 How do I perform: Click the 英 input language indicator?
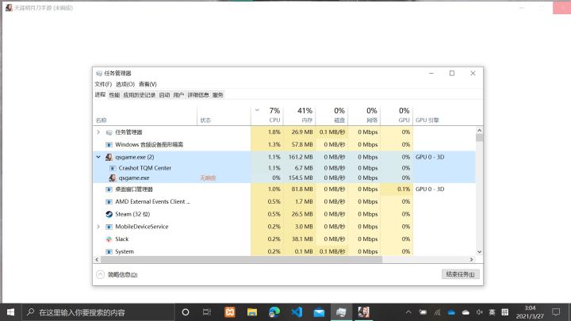point(492,312)
